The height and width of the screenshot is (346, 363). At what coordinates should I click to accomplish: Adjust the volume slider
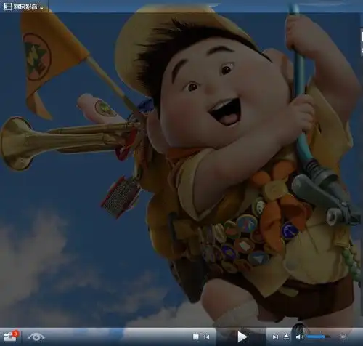click(x=319, y=337)
